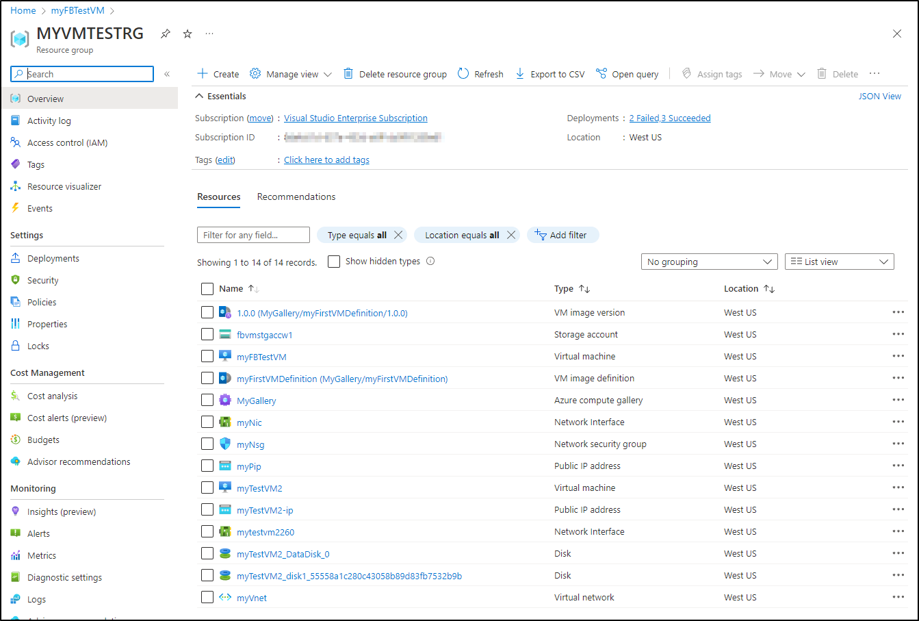The width and height of the screenshot is (919, 621).
Task: Collapse the Essentials section
Action: [x=220, y=96]
